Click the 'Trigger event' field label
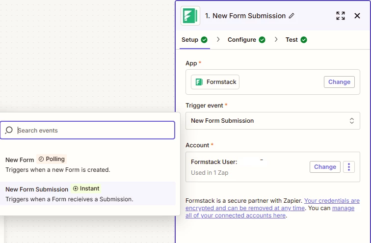Image resolution: width=371 pixels, height=243 pixels. click(205, 106)
